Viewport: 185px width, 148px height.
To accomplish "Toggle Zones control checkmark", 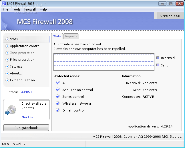I will pyautogui.click(x=58, y=96).
